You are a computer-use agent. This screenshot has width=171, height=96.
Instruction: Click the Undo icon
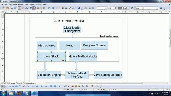coord(53,8)
